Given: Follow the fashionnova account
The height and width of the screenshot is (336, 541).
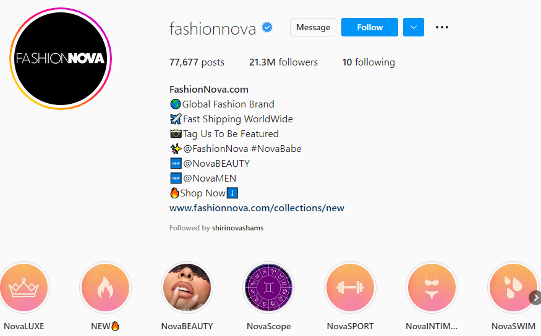Looking at the screenshot, I should 370,27.
